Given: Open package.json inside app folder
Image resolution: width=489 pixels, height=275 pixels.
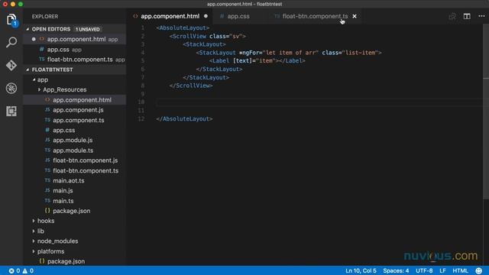Looking at the screenshot, I should pos(75,211).
